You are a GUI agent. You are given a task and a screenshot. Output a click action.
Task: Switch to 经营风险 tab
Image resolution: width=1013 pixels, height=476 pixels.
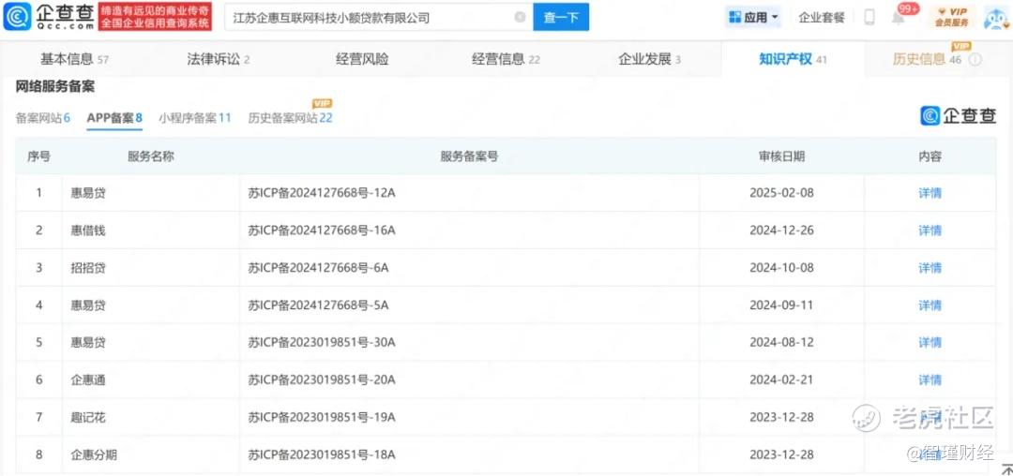pos(362,59)
